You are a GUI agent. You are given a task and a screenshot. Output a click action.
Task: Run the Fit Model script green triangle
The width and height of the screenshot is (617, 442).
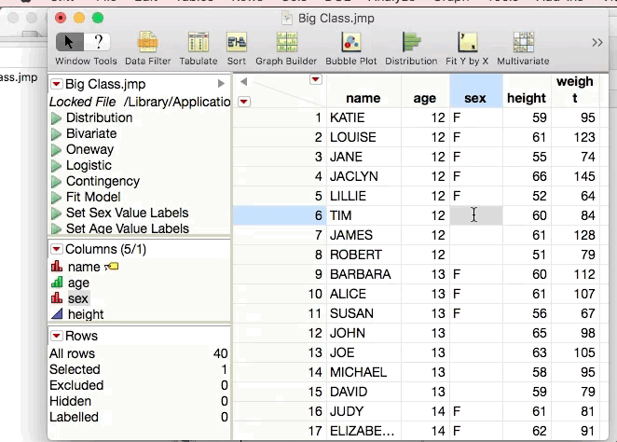click(x=56, y=197)
